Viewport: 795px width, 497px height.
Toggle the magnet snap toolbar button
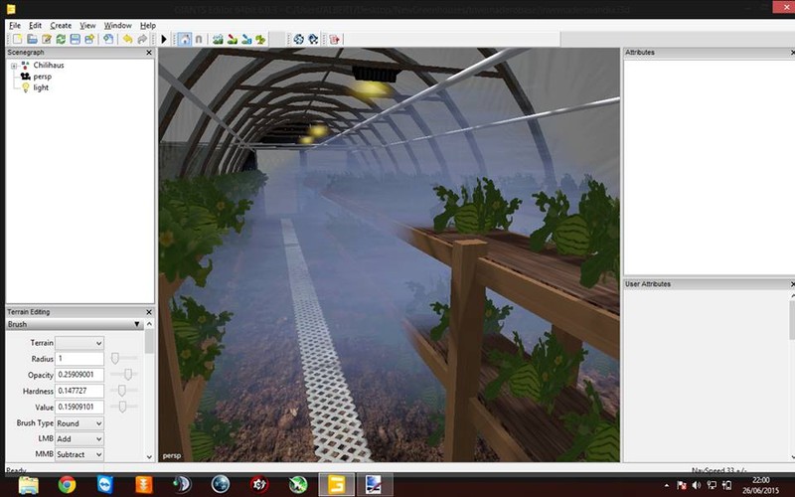198,39
